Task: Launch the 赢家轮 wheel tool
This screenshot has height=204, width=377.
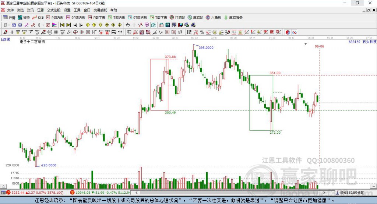Action: point(195,18)
